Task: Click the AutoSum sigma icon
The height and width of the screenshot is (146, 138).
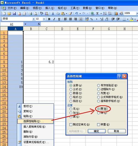Action: click(x=97, y=14)
